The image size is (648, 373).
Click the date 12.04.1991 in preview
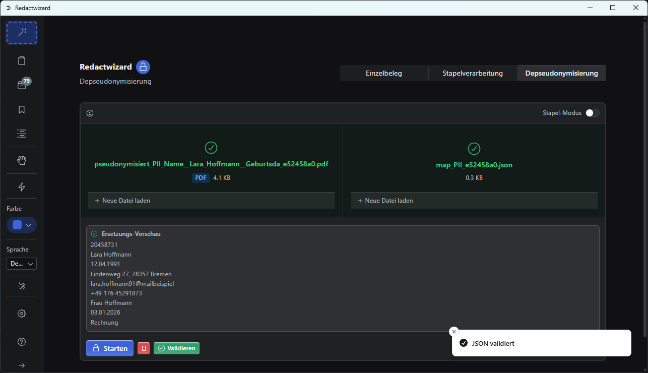105,264
